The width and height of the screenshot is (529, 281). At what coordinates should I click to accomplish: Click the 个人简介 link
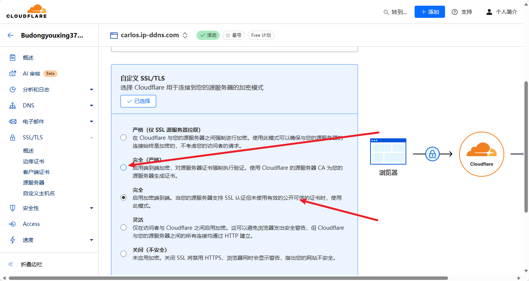pos(507,12)
